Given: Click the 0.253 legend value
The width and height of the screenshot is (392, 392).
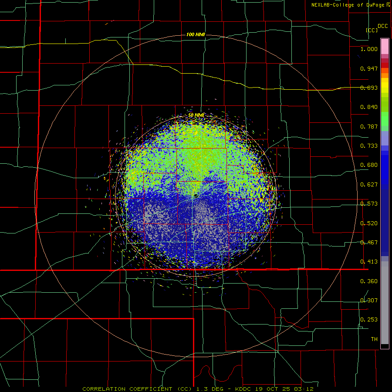Looking at the screenshot, I should [369, 320].
